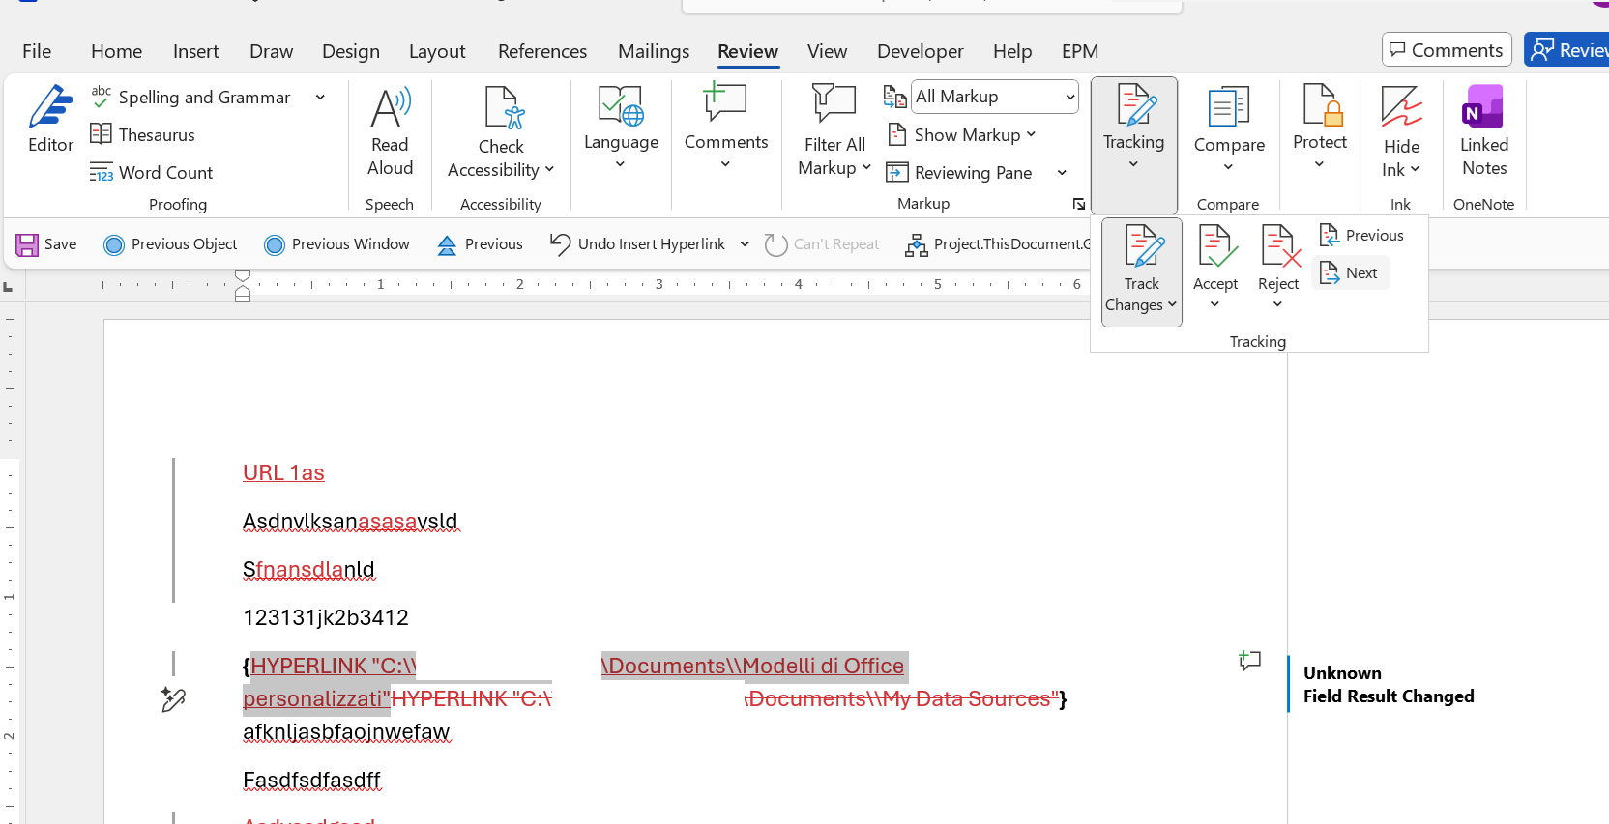Switch to the References tab
Image resolution: width=1609 pixels, height=824 pixels.
pos(542,51)
